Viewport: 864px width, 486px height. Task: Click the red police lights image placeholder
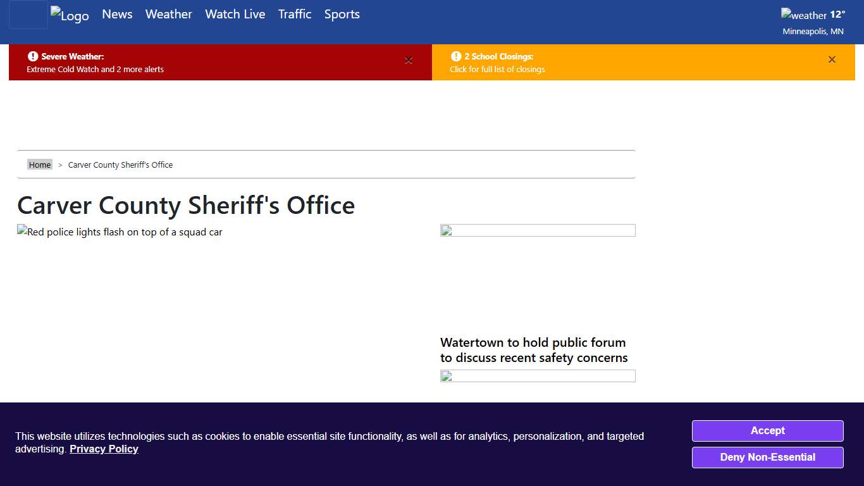pyautogui.click(x=120, y=232)
